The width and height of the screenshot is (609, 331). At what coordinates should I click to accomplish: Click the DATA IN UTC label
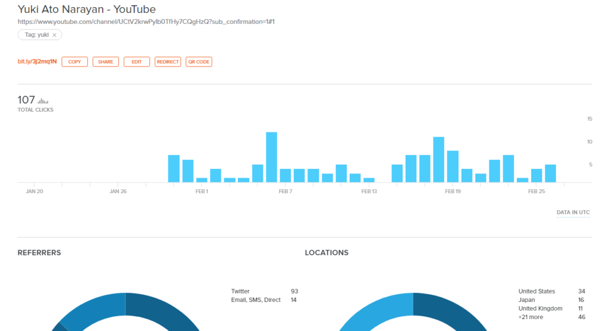[x=573, y=212]
